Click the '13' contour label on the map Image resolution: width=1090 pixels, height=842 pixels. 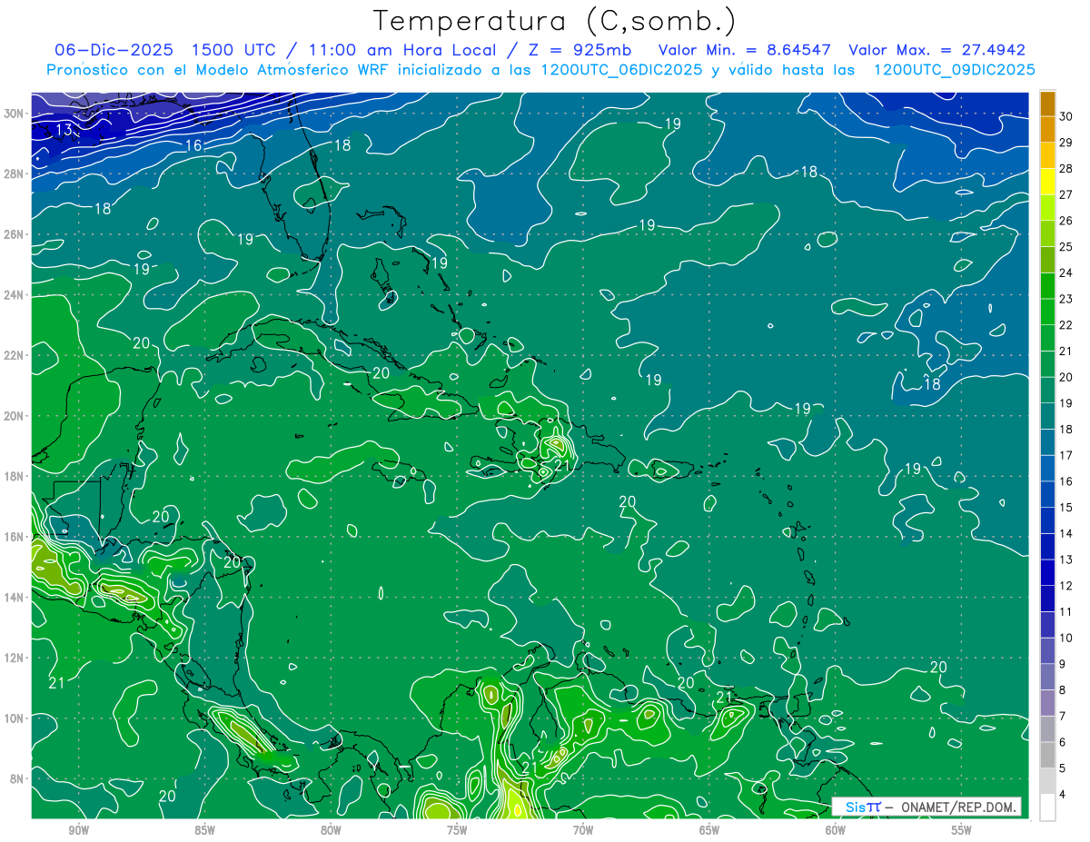[x=64, y=130]
